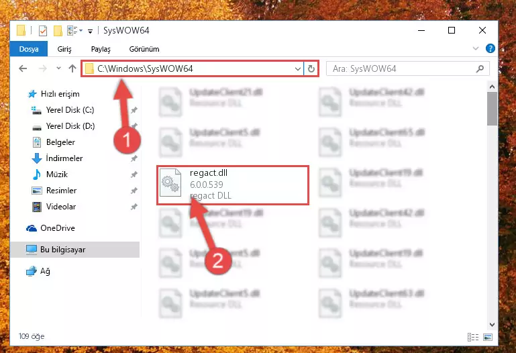
Task: Click the pin icon next to Videolar
Action: coord(134,207)
